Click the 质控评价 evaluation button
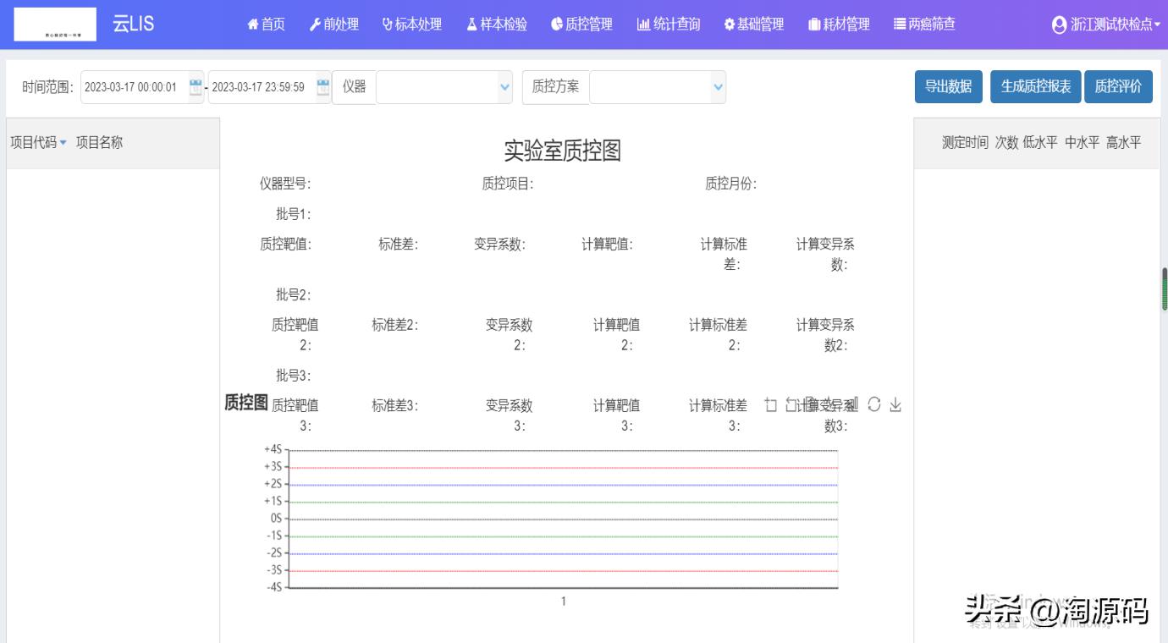The height and width of the screenshot is (643, 1168). (1119, 86)
